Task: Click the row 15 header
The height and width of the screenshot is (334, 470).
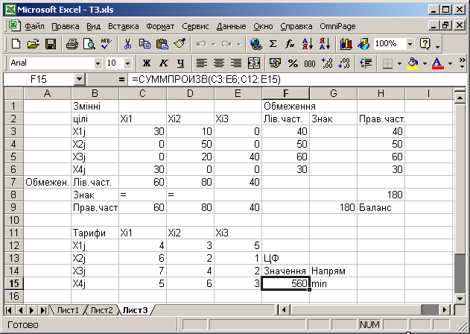Action: click(14, 283)
